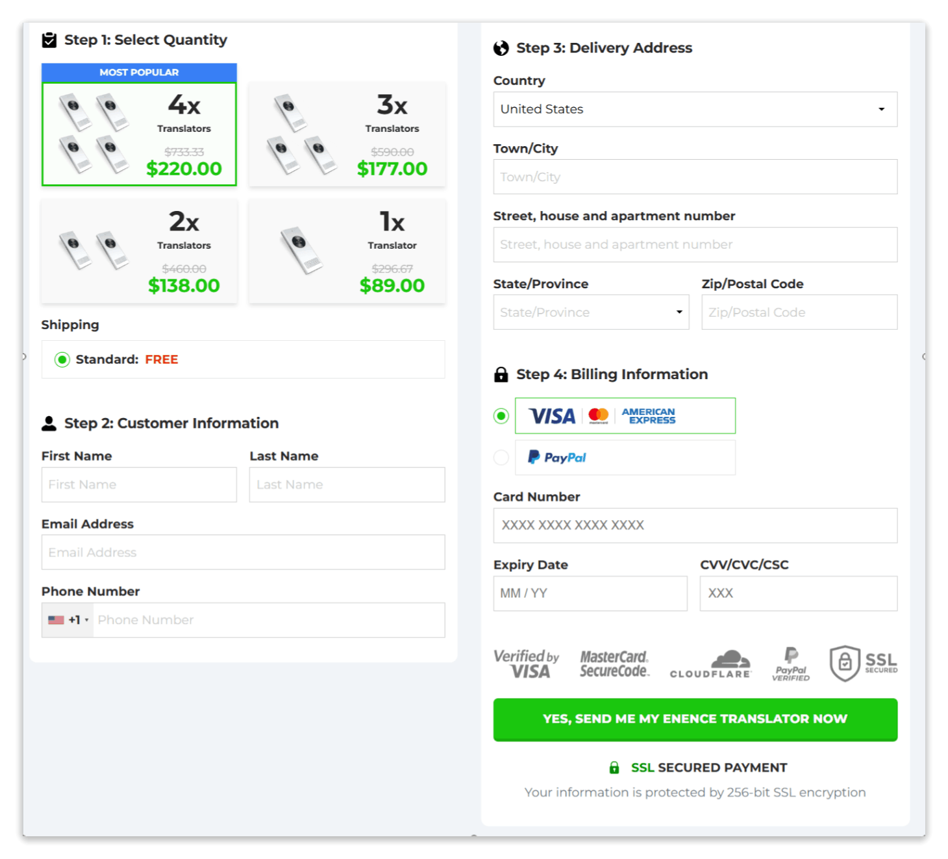Click the PayPal Verified badge

point(791,663)
